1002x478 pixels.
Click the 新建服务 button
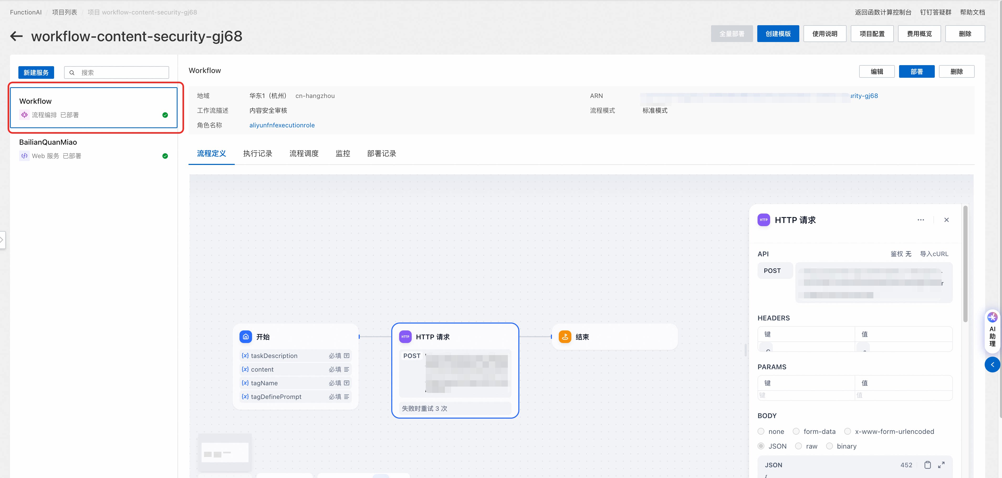36,73
